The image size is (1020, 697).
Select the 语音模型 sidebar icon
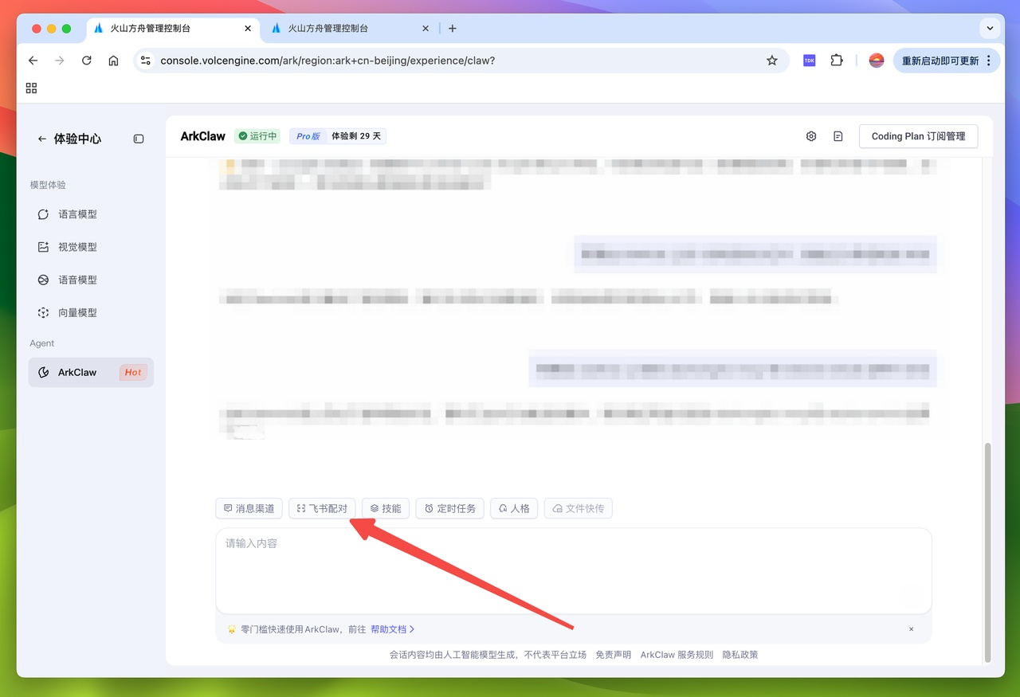pyautogui.click(x=44, y=280)
